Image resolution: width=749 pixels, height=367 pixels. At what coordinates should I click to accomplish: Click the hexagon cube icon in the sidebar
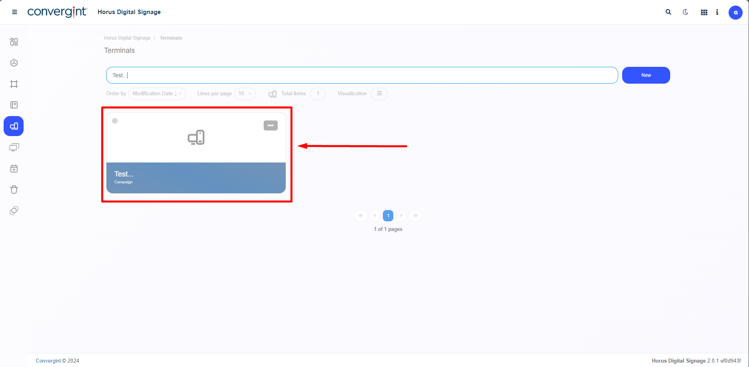click(14, 63)
